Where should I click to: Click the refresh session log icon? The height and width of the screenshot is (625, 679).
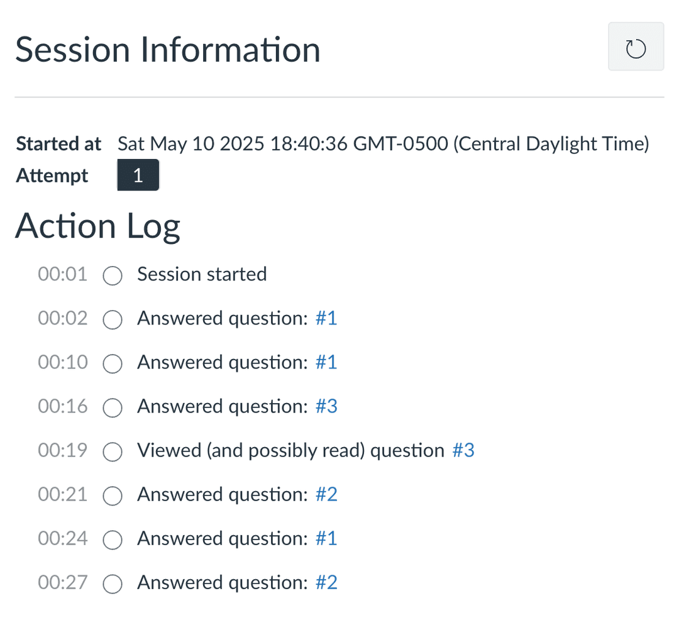[636, 47]
